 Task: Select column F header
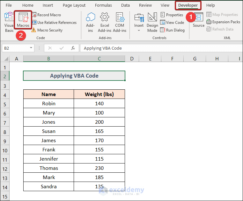[172, 59]
